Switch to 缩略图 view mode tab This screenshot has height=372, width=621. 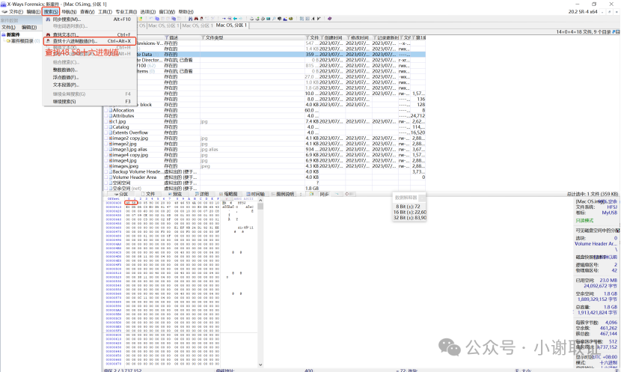click(x=228, y=194)
